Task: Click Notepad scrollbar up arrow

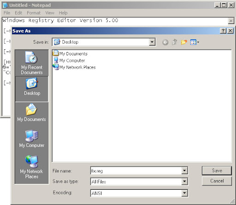Action: pos(231,21)
